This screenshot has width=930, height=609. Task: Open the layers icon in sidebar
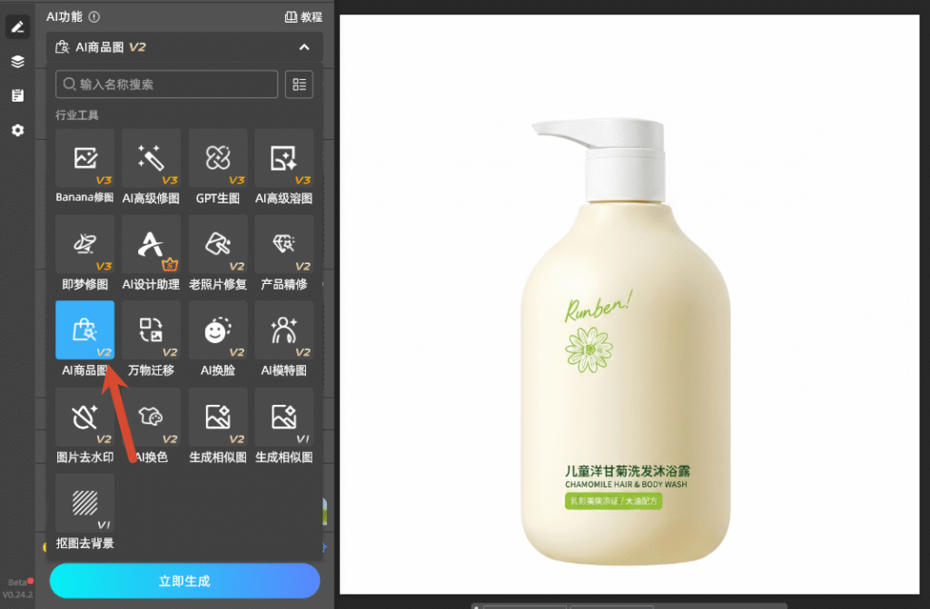tap(18, 61)
